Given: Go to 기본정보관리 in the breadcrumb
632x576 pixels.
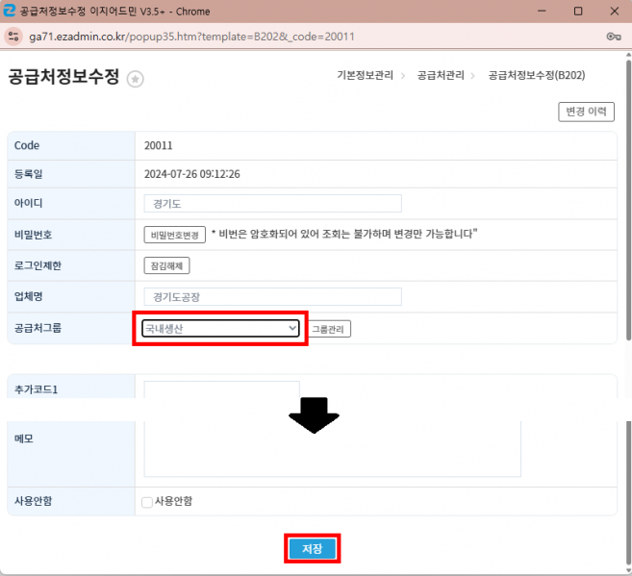Looking at the screenshot, I should click(364, 75).
